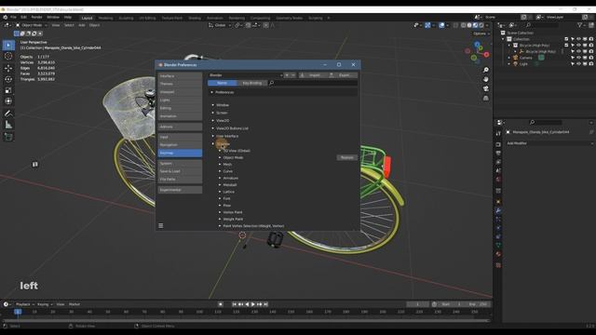Viewport: 596px width, 335px height.
Task: Open the Output properties tab
Action: [498, 153]
